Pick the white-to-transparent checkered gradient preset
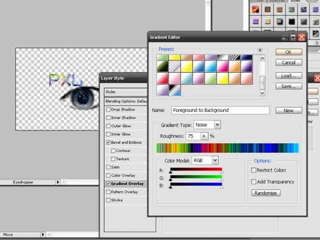The height and width of the screenshot is (240, 320). click(x=175, y=66)
